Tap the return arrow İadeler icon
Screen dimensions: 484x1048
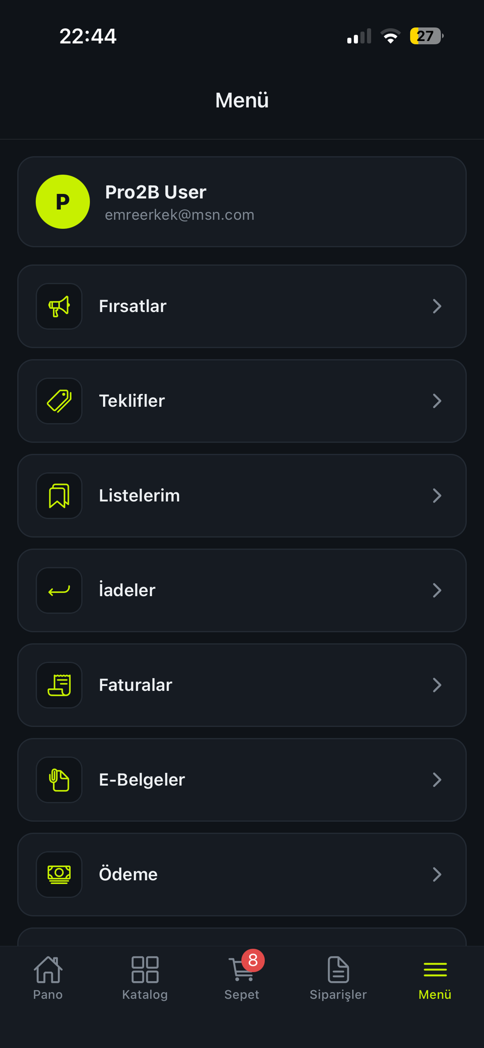pyautogui.click(x=59, y=590)
